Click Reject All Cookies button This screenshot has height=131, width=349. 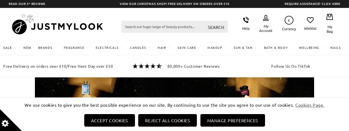pos(167,120)
